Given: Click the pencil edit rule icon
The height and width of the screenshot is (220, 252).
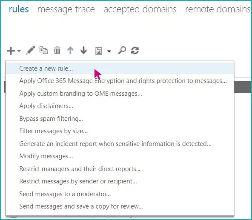Looking at the screenshot, I should coord(31,50).
